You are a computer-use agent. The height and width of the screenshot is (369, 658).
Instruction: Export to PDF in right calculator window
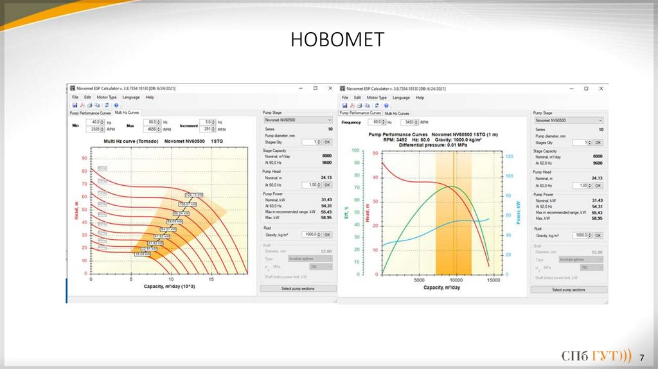[x=352, y=106]
